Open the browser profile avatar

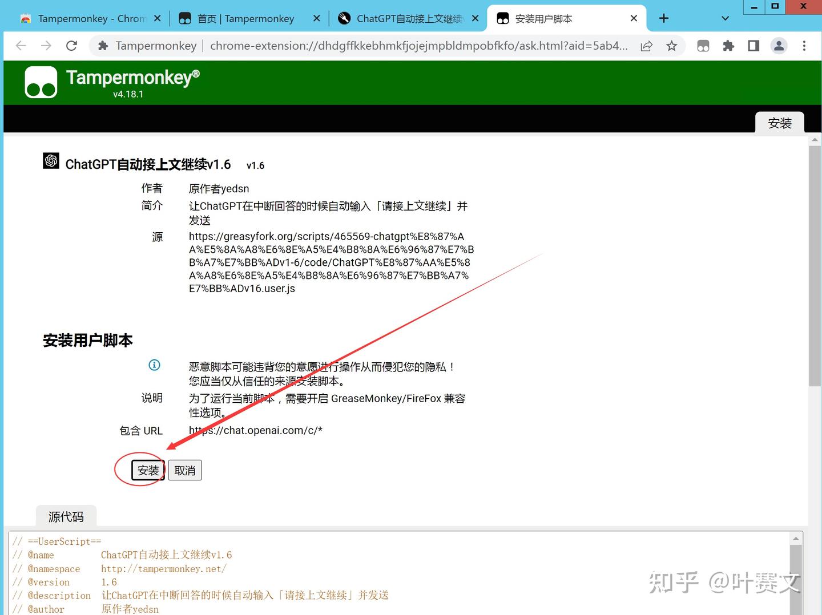click(x=779, y=46)
